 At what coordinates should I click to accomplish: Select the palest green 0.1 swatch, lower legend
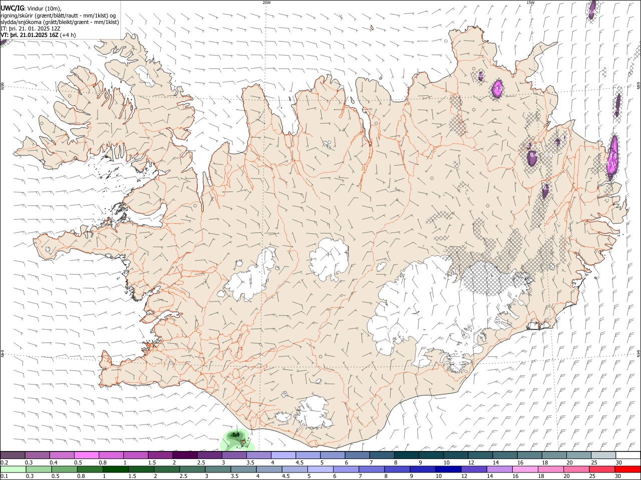click(x=13, y=469)
